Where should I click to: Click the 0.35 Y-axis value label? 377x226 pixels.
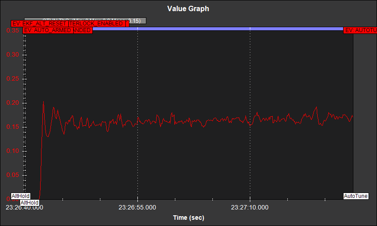13,31
